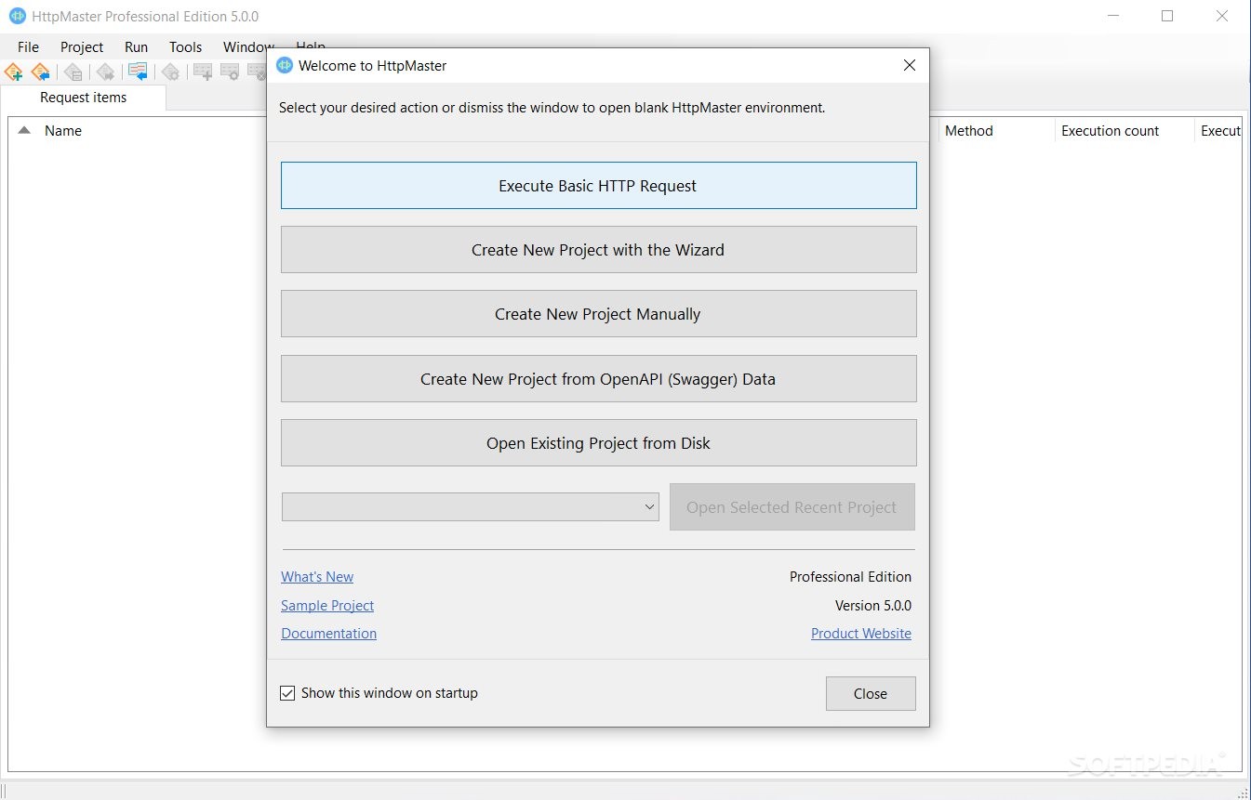Click the Method column header
This screenshot has height=800, width=1251.
click(x=969, y=131)
